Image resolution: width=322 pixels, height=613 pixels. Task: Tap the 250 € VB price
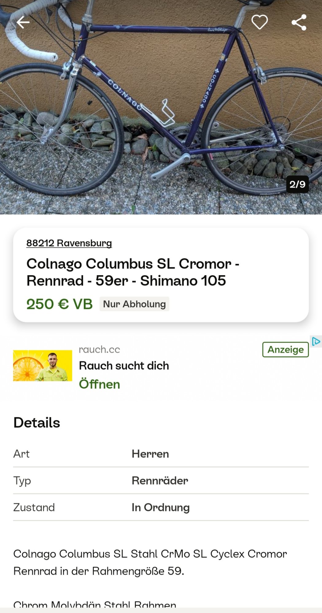point(59,304)
